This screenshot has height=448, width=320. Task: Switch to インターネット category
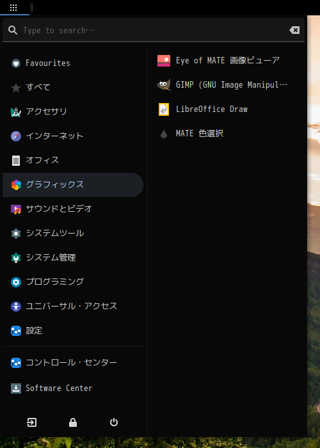coord(73,136)
